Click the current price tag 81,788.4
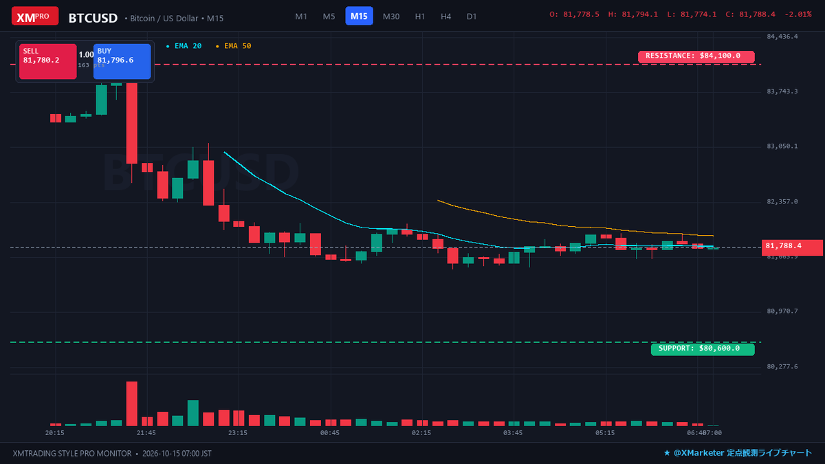Image resolution: width=825 pixels, height=464 pixels. 792,247
